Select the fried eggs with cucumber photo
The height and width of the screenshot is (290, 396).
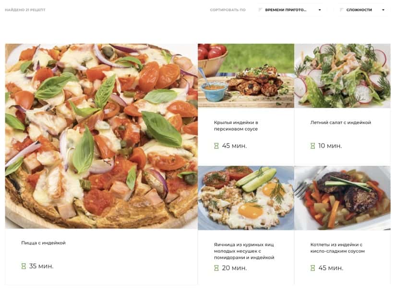coord(246,198)
